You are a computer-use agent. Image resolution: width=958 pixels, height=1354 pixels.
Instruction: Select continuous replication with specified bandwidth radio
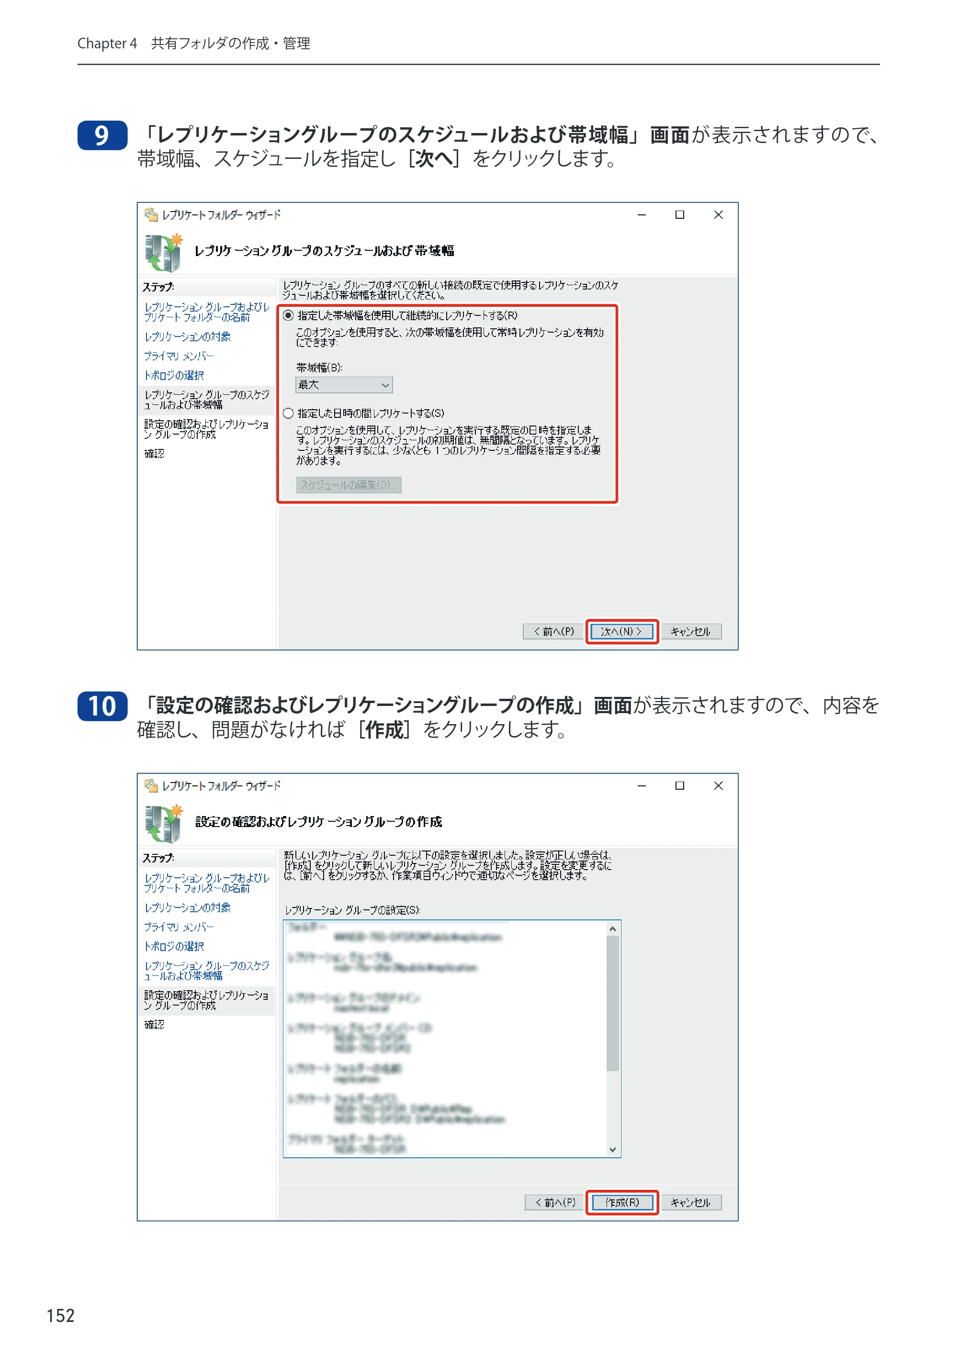point(288,315)
